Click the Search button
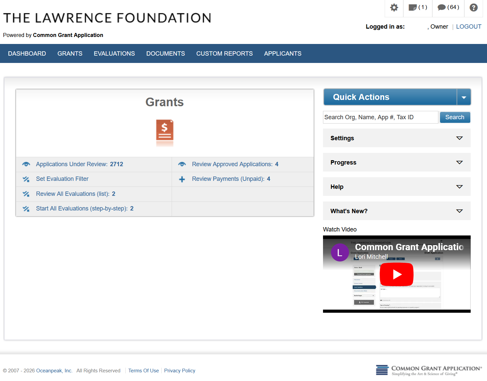 pos(455,117)
